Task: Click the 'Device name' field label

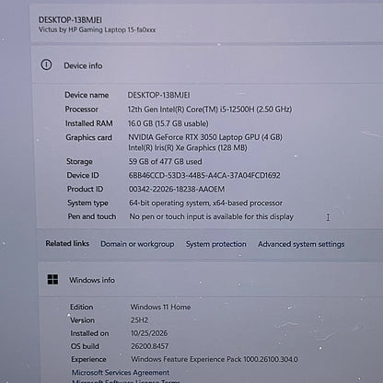Action: [x=87, y=95]
